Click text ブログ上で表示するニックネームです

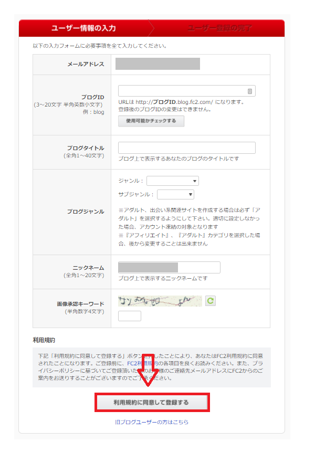point(163,278)
